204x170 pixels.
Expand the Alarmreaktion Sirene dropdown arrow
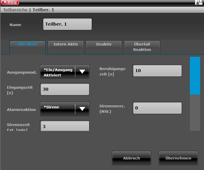[x=82, y=109]
